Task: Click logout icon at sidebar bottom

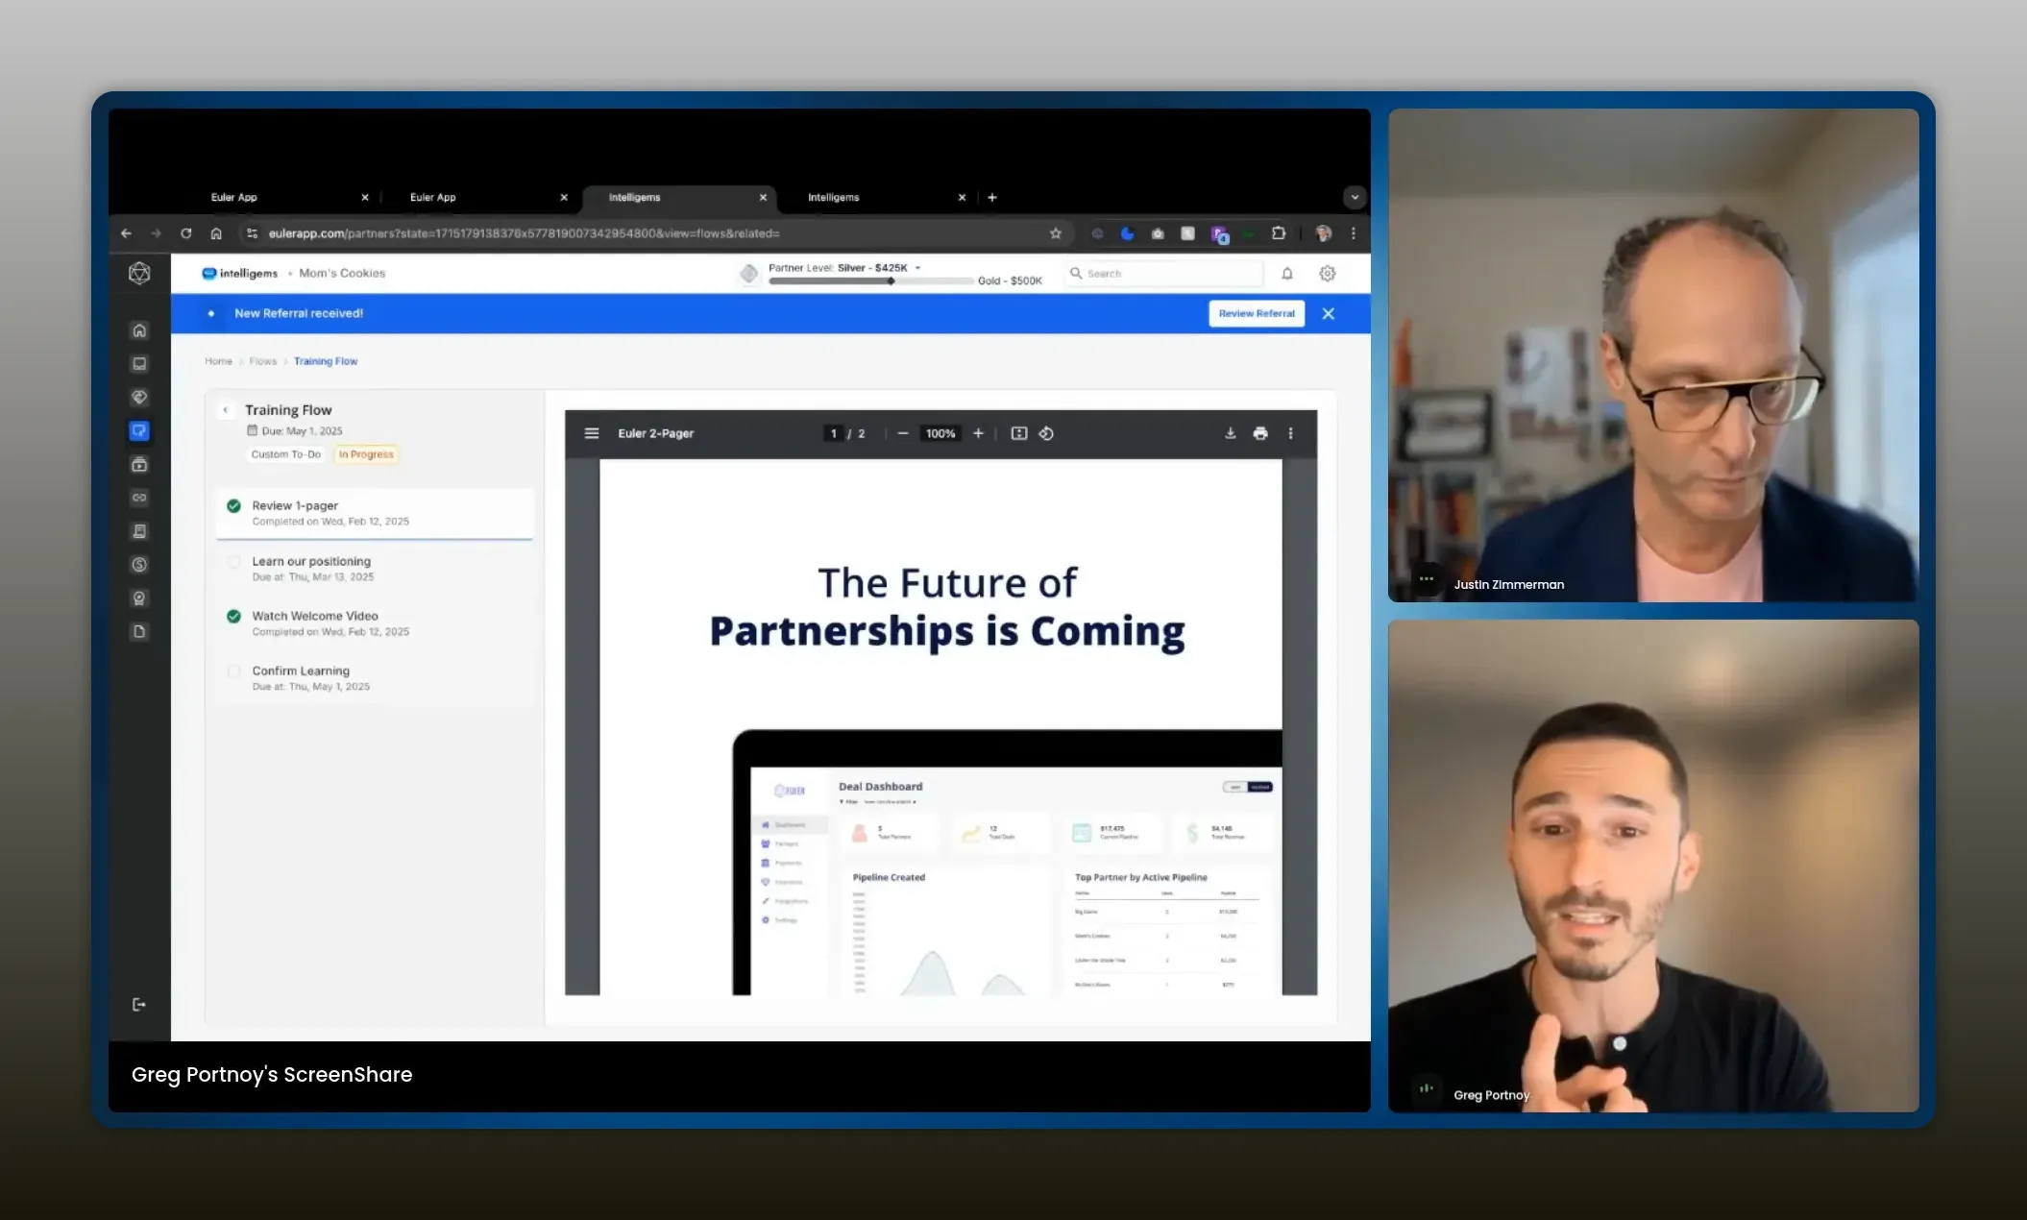Action: (x=139, y=1004)
